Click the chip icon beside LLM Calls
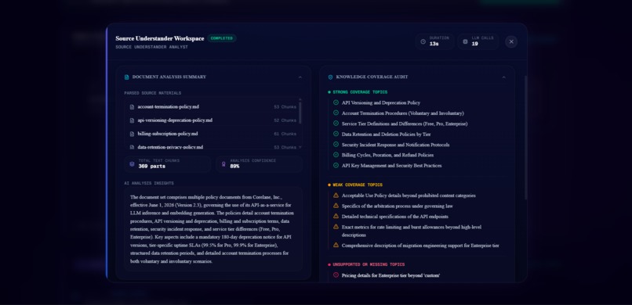 465,41
